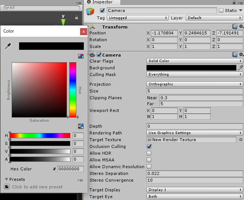Click the Background black color swatch
244x200 pixels.
(191, 68)
